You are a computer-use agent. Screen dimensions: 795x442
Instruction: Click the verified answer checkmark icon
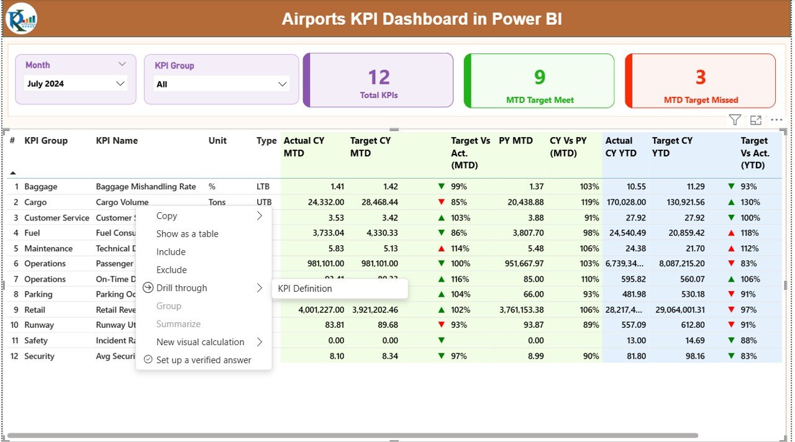pyautogui.click(x=147, y=359)
